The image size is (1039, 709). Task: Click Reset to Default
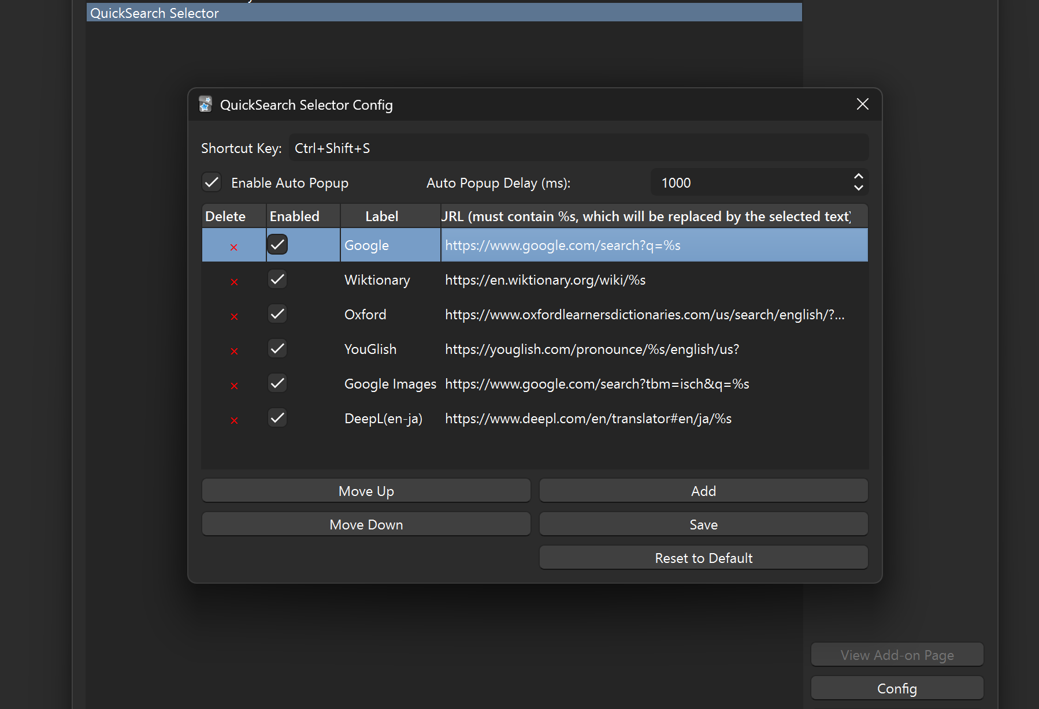[703, 558]
